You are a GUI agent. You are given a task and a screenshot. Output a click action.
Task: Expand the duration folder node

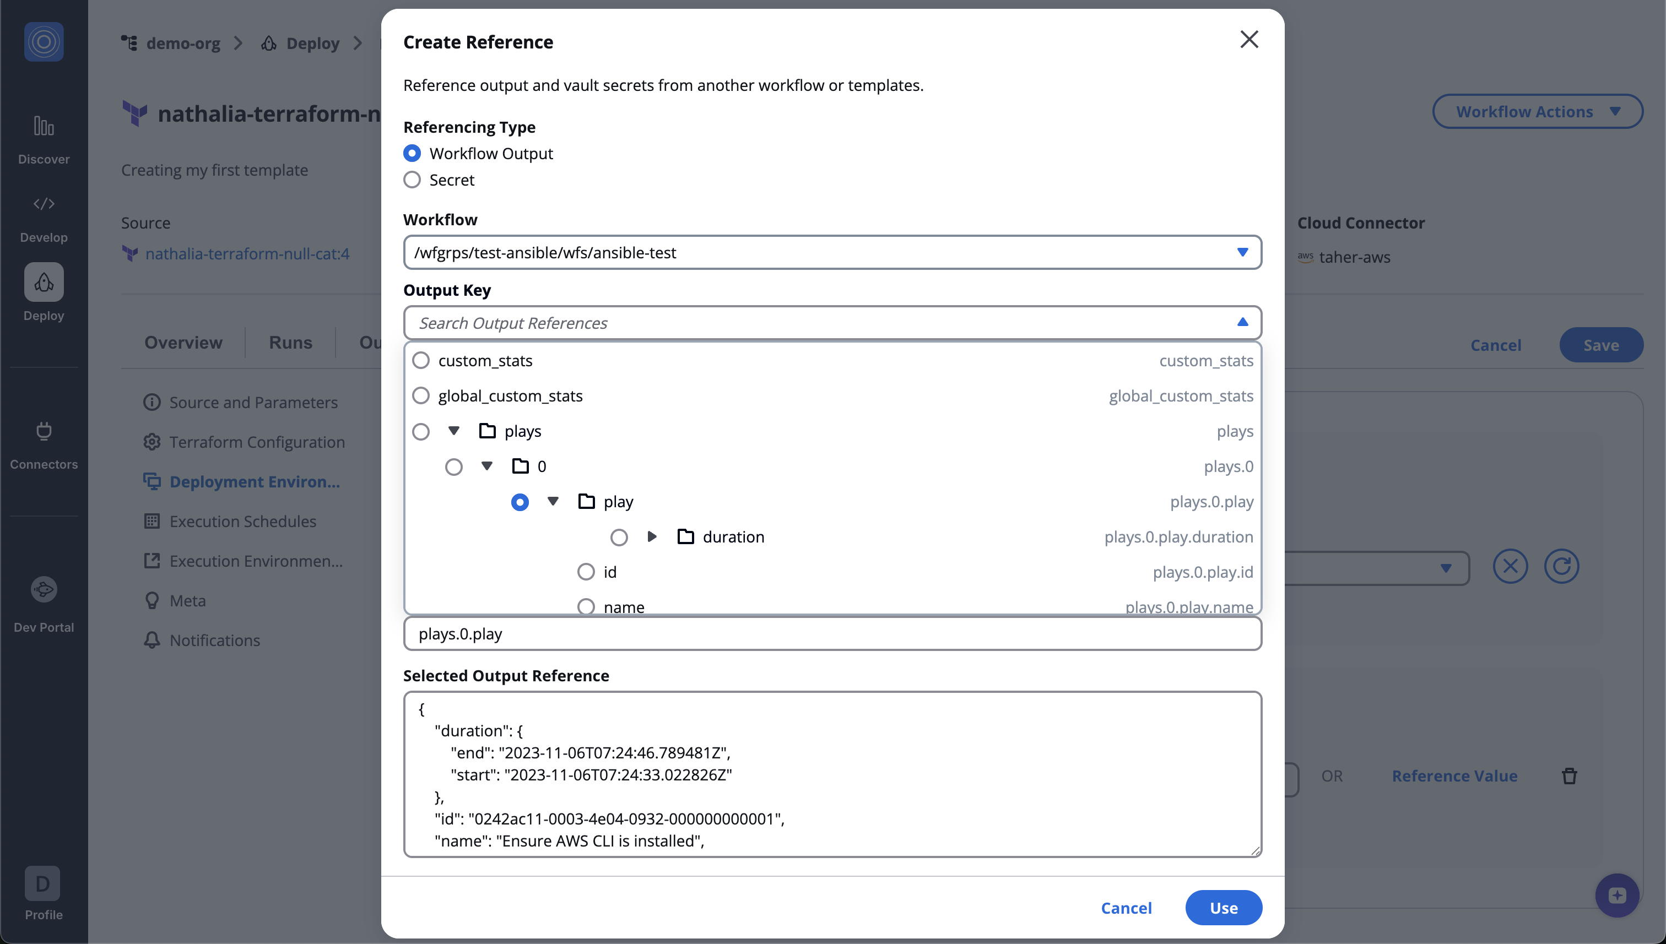[x=652, y=537]
